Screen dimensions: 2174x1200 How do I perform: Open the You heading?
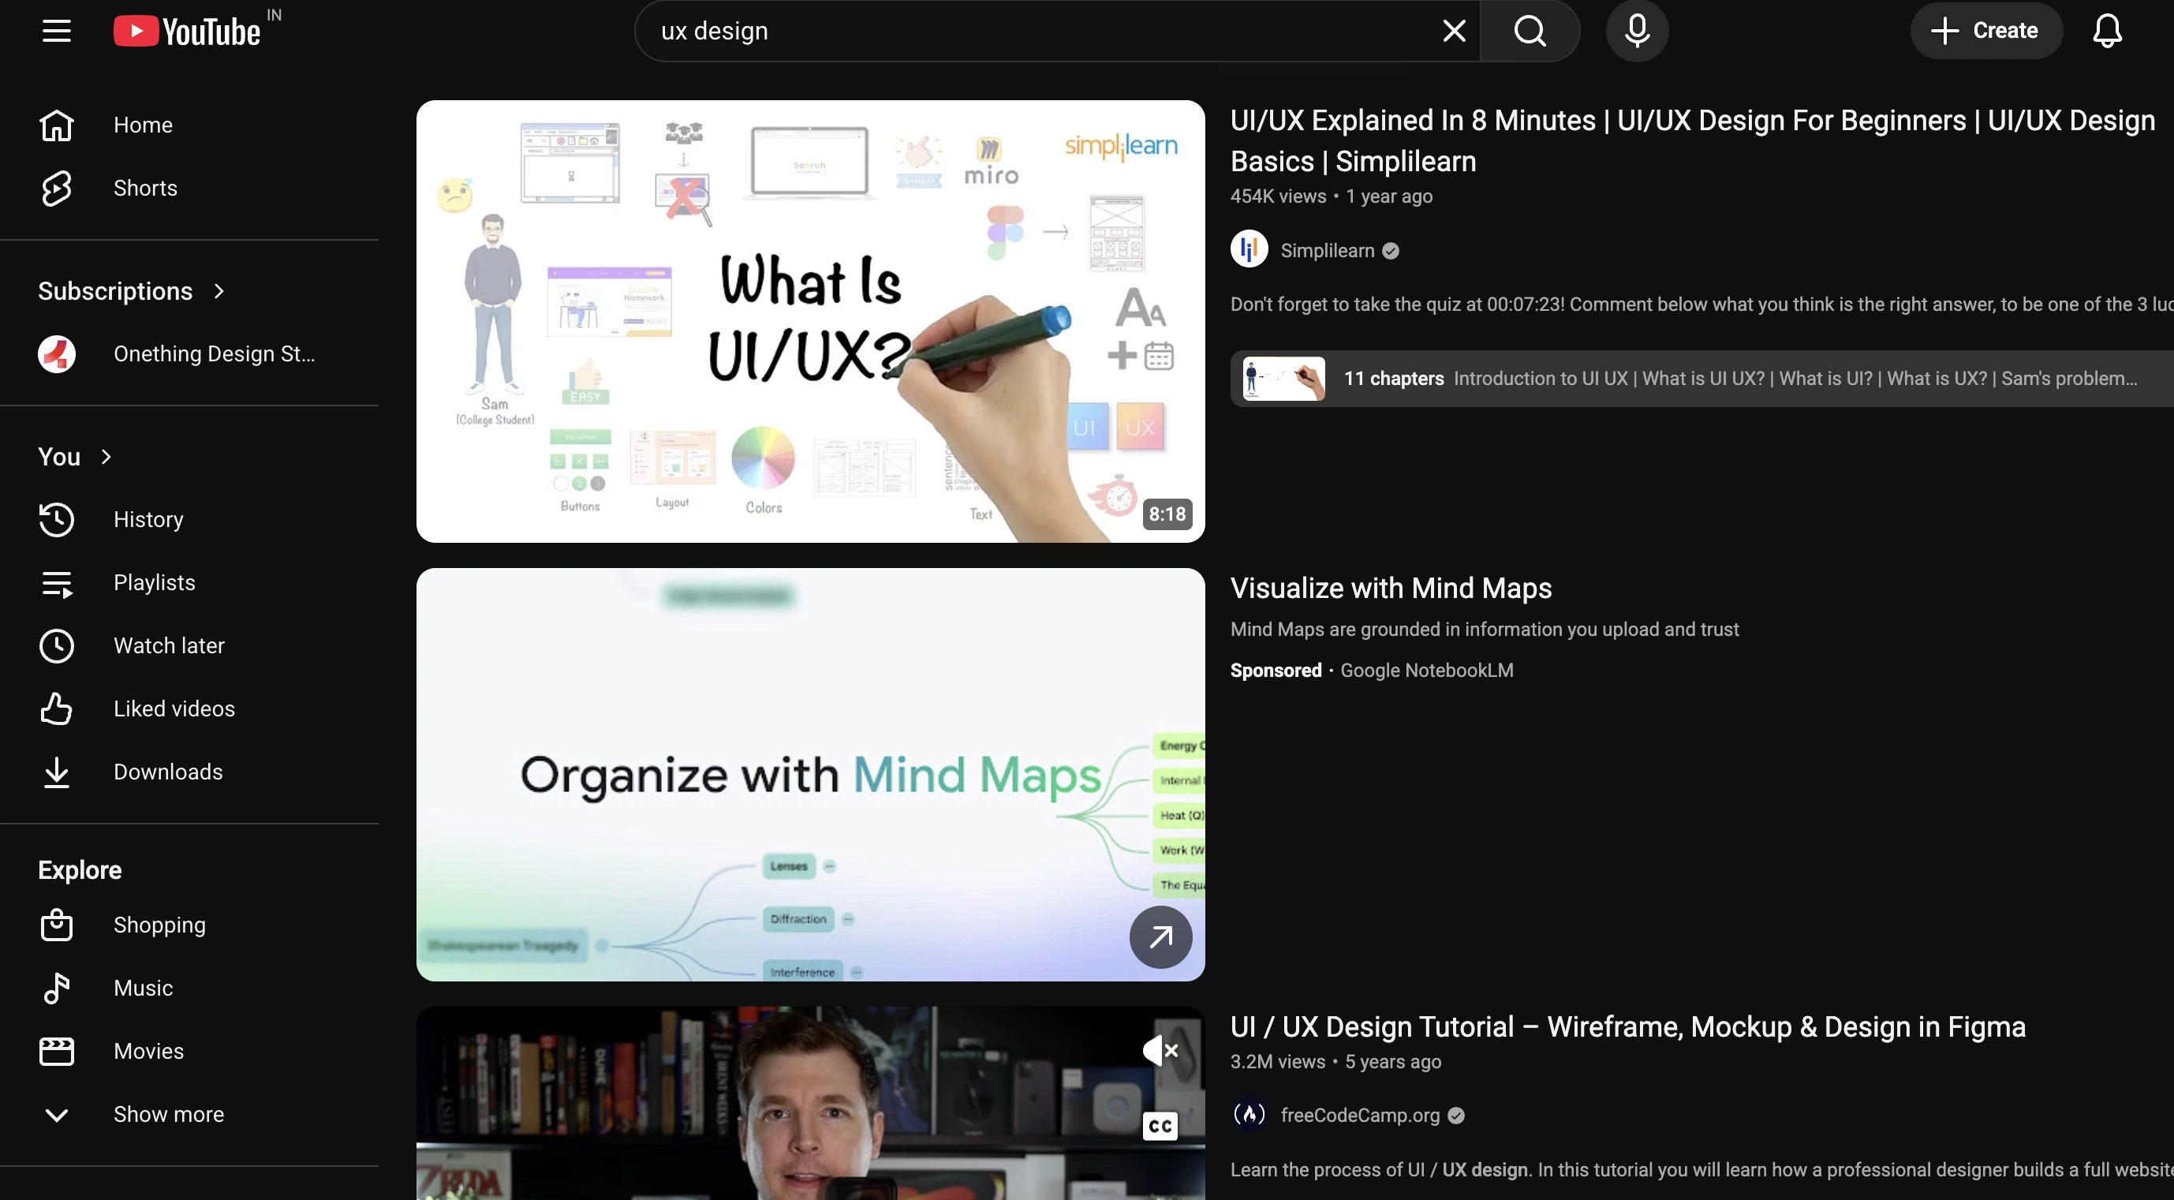click(x=59, y=457)
